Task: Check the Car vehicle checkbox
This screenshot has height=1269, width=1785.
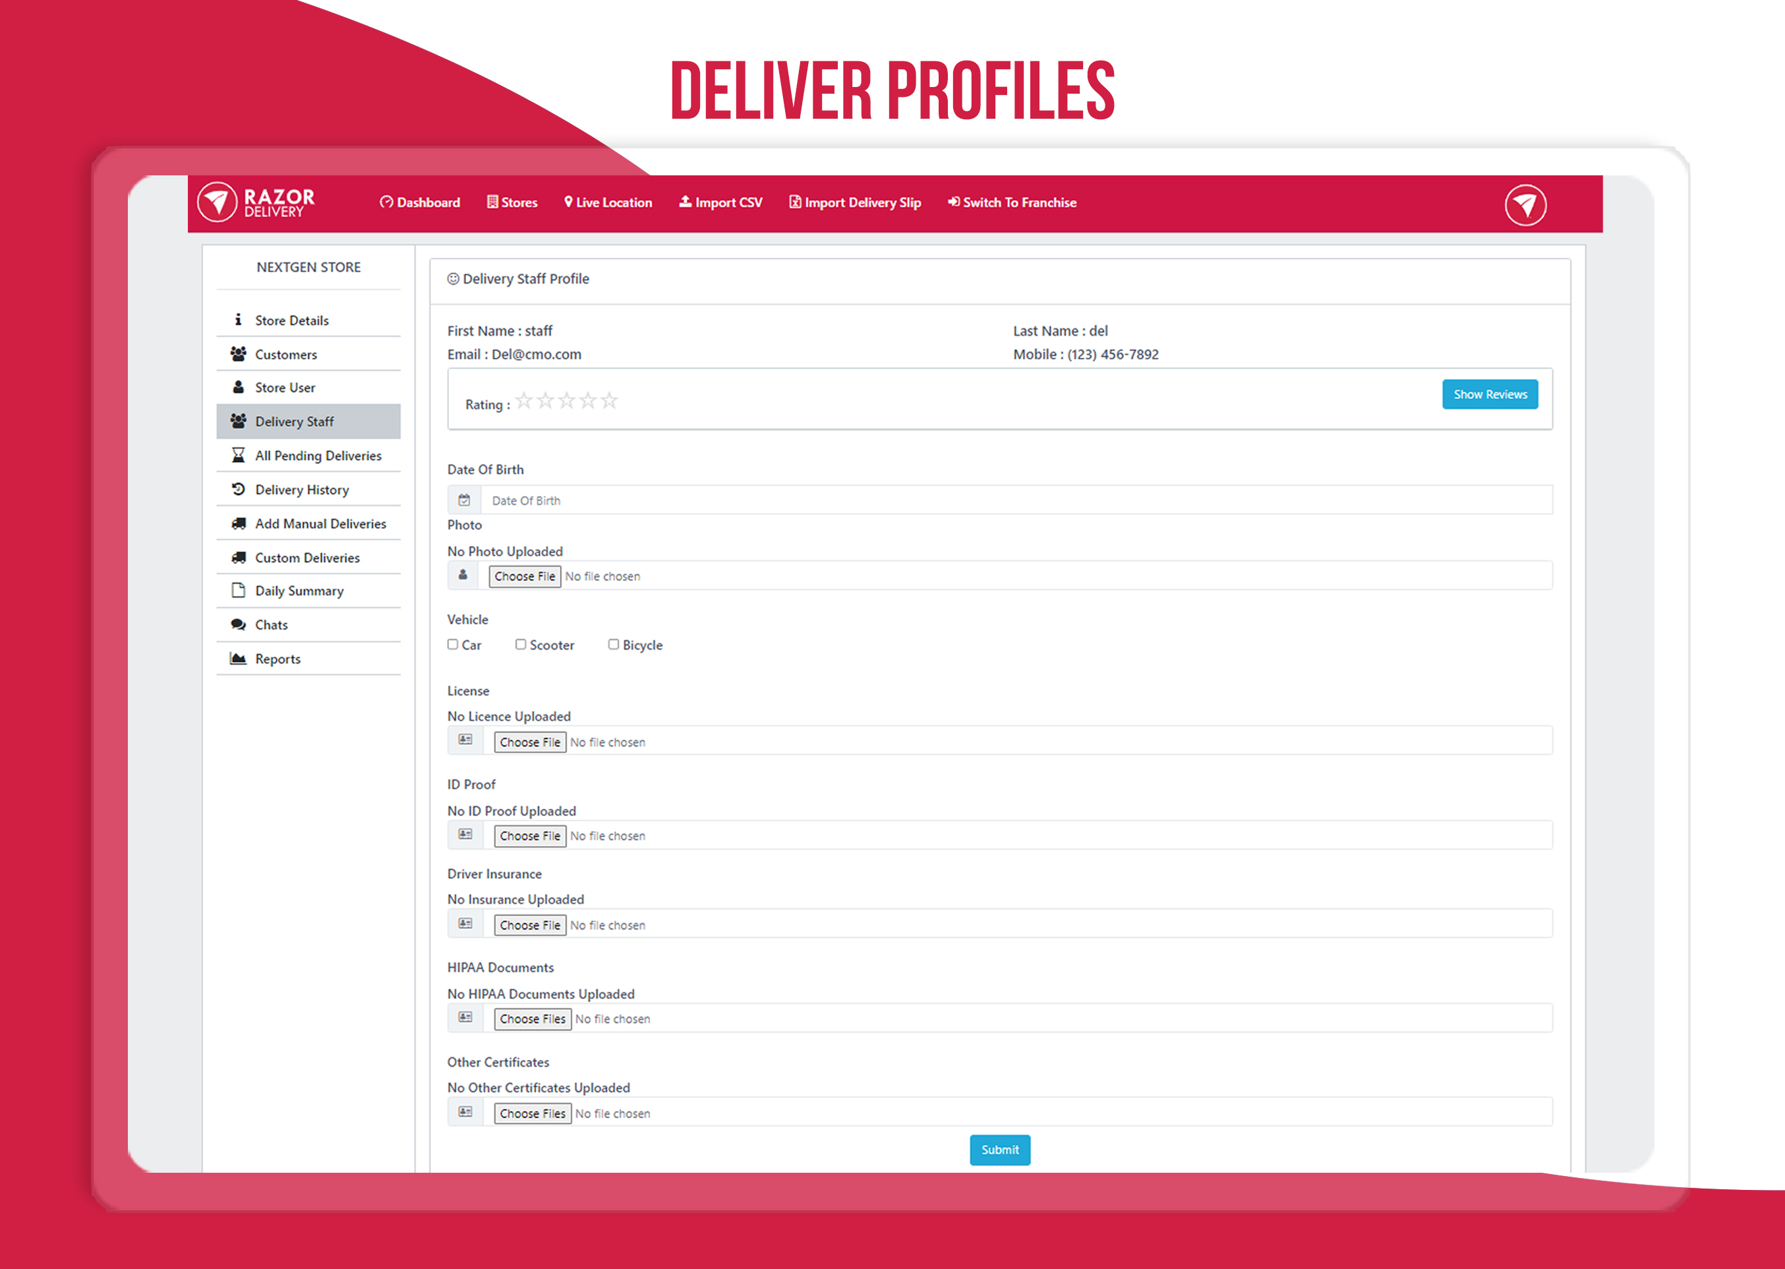Action: click(453, 645)
